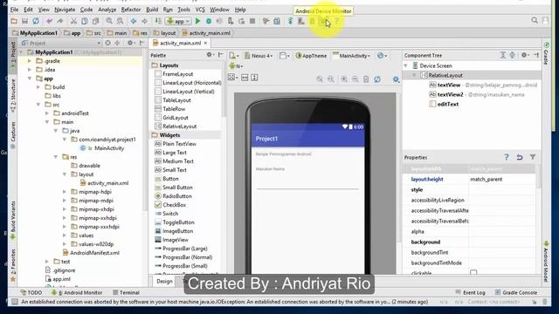Image resolution: width=559 pixels, height=314 pixels.
Task: Open the preview render settings gear
Action: click(x=396, y=79)
